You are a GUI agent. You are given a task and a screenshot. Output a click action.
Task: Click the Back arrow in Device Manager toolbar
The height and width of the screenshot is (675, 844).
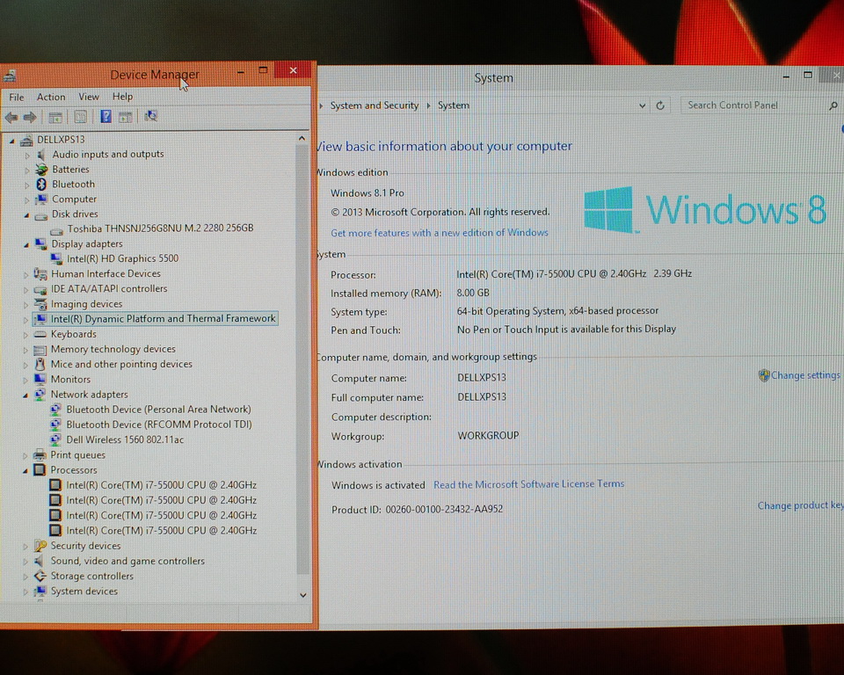(11, 117)
